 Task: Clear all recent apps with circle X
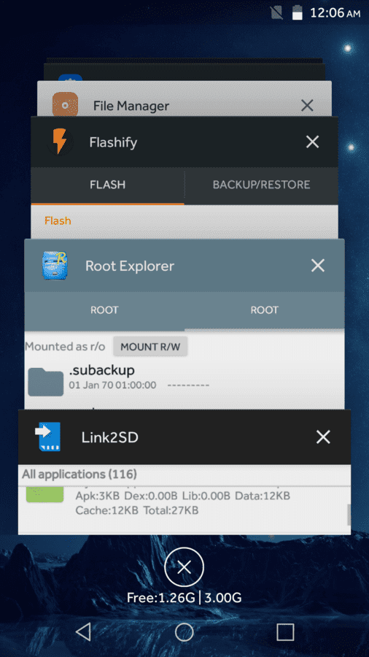click(x=184, y=567)
